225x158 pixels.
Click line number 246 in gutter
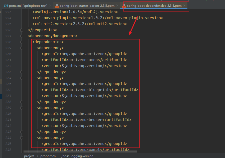point(8,150)
